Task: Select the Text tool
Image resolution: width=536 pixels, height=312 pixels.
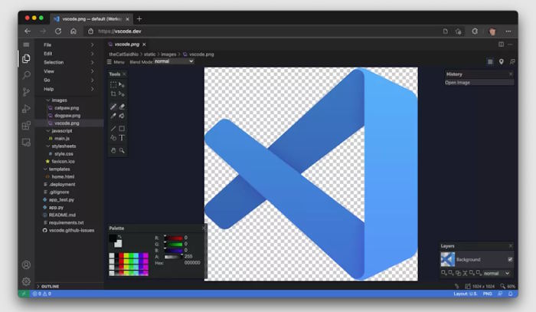Action: click(122, 138)
